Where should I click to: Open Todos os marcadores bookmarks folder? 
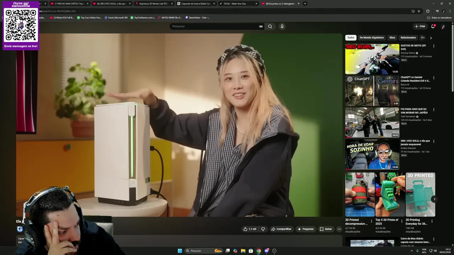click(439, 17)
